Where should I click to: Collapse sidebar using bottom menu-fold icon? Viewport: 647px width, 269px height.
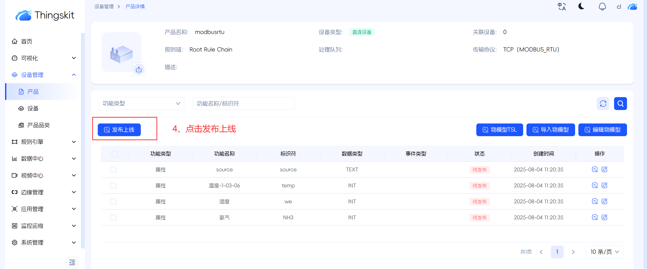tap(72, 262)
